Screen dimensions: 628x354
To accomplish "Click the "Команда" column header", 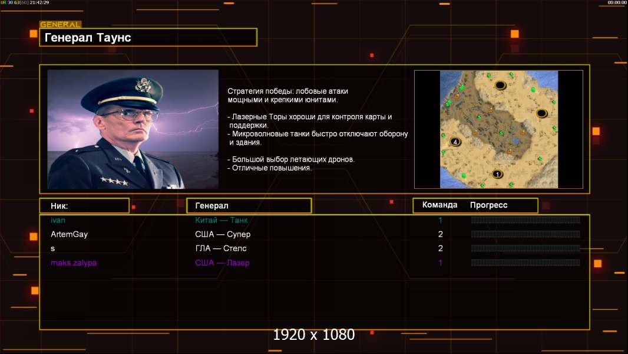I will pos(439,205).
